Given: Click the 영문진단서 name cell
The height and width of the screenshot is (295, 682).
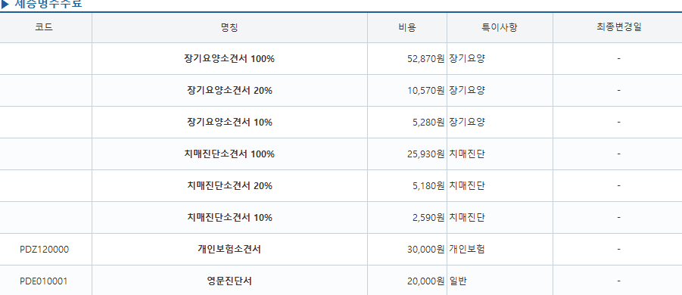Looking at the screenshot, I should point(229,281).
